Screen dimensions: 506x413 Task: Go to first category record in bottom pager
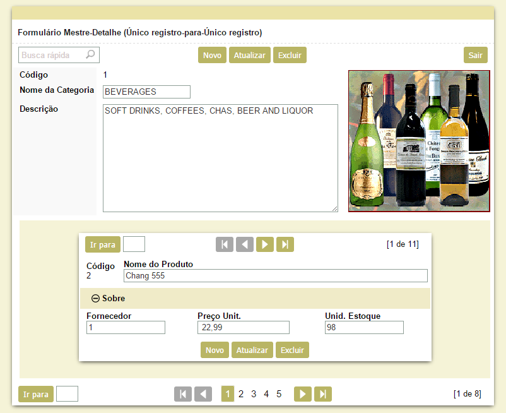pos(183,394)
